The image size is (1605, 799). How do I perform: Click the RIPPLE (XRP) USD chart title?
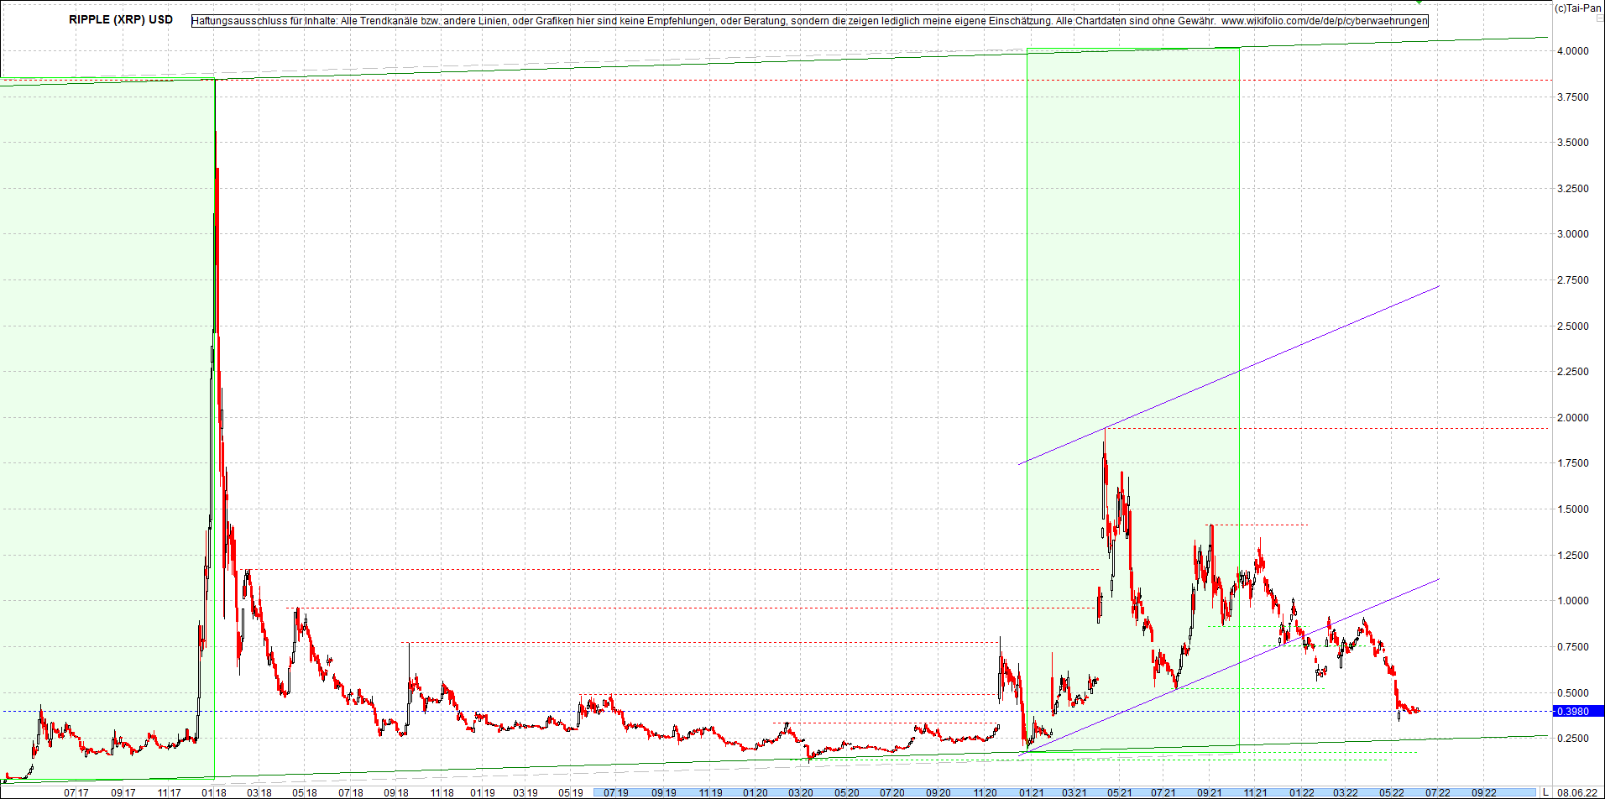pos(121,19)
